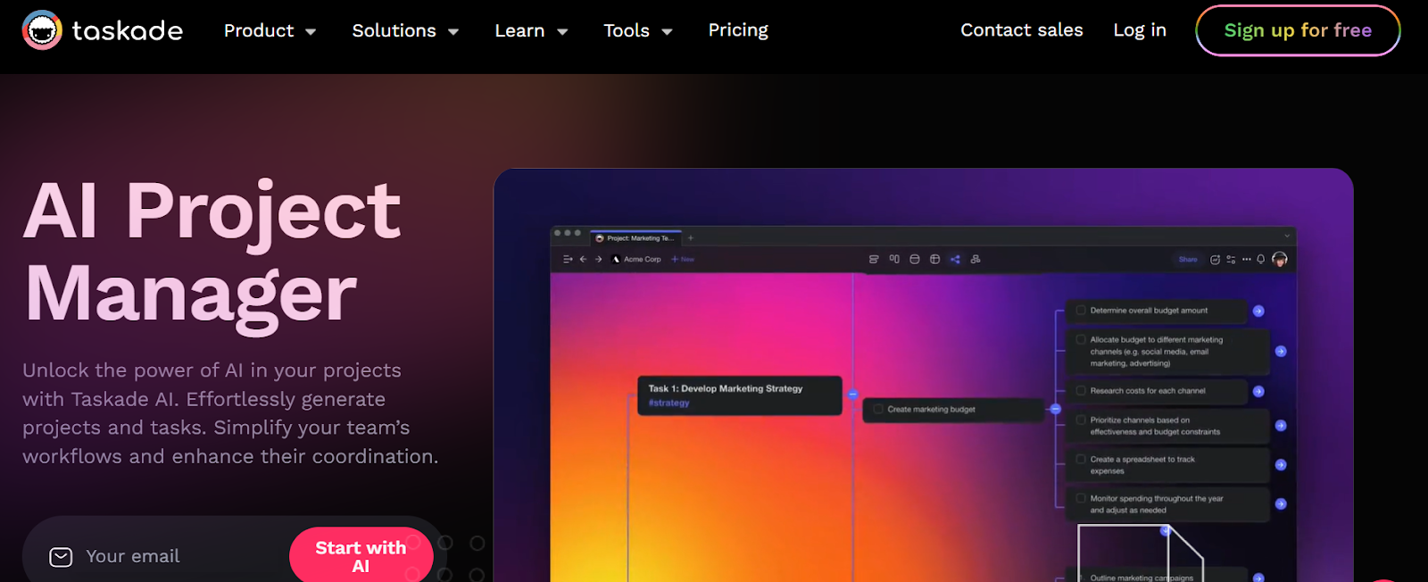Select the board view icon in demo app
Screen dimensions: 1428x582
pyautogui.click(x=894, y=260)
